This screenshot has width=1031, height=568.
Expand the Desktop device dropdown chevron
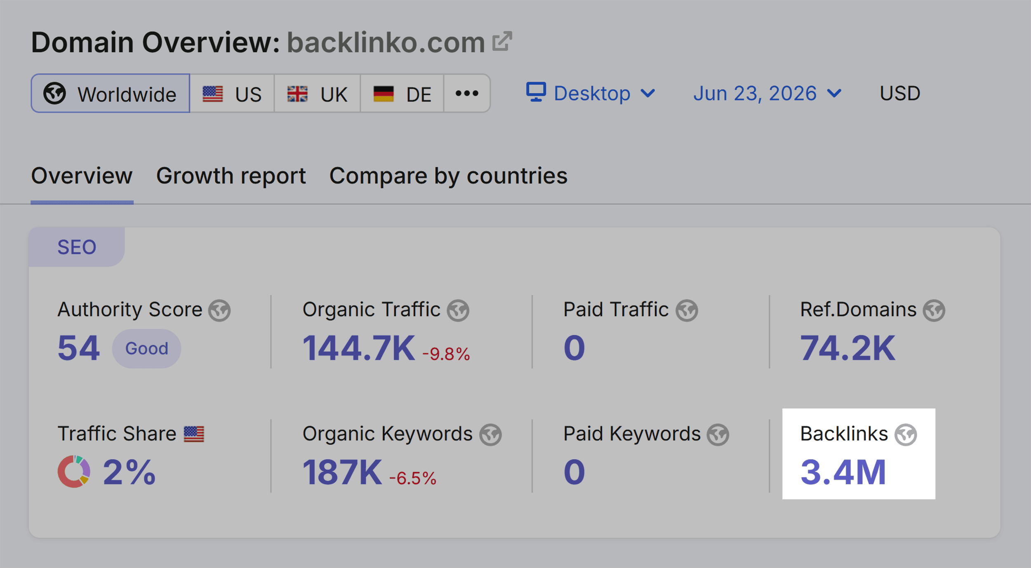648,94
